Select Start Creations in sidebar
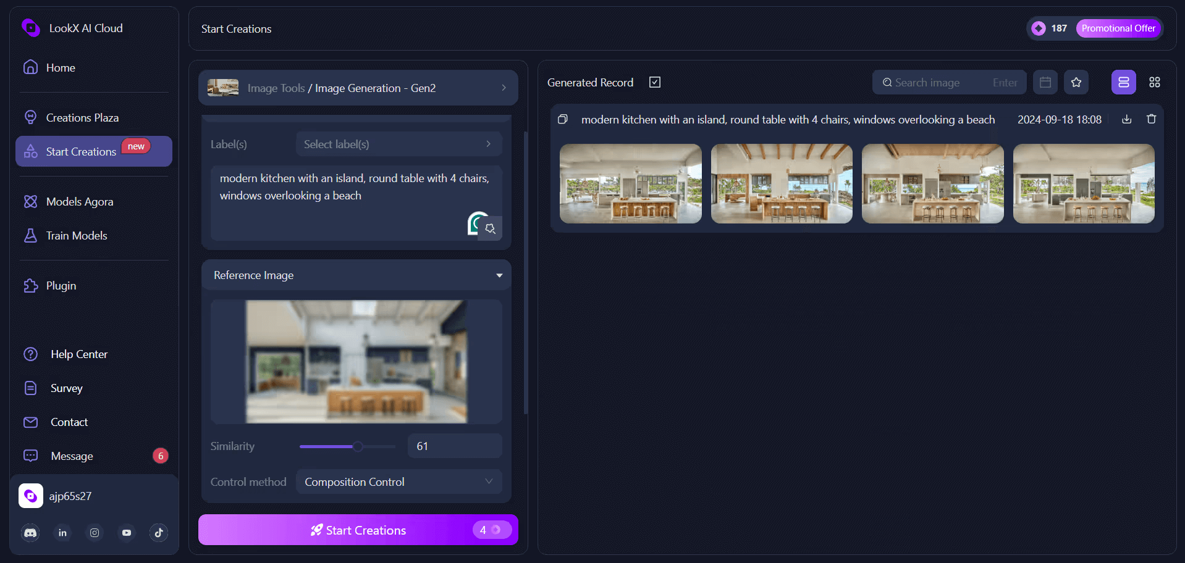Viewport: 1185px width, 563px height. tap(94, 151)
